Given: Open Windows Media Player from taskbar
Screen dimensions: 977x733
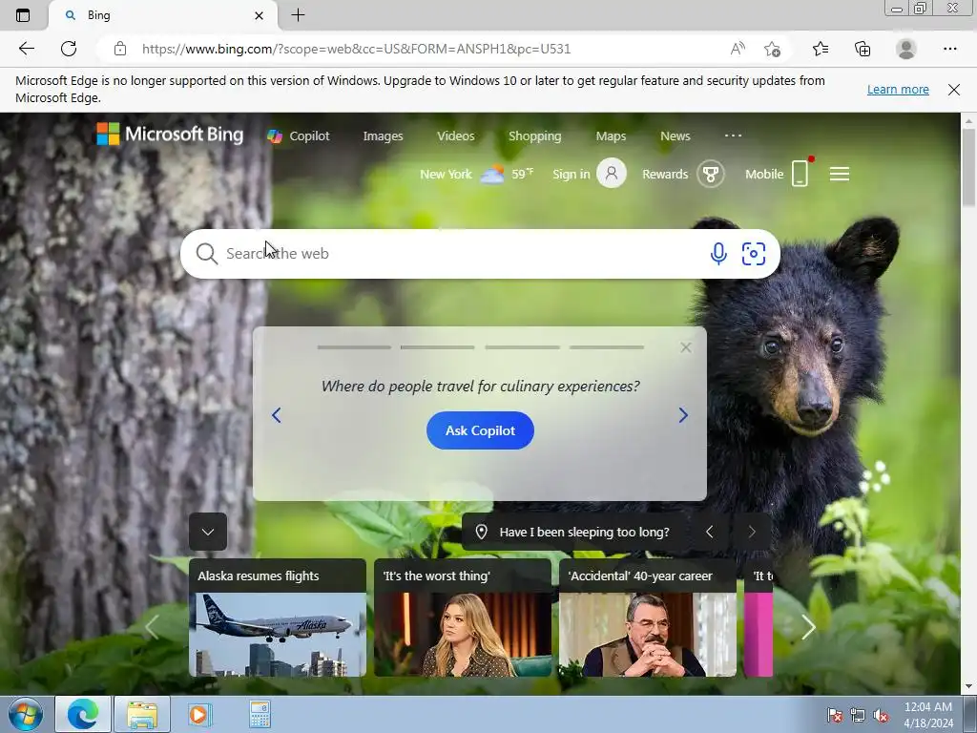Looking at the screenshot, I should pyautogui.click(x=199, y=714).
